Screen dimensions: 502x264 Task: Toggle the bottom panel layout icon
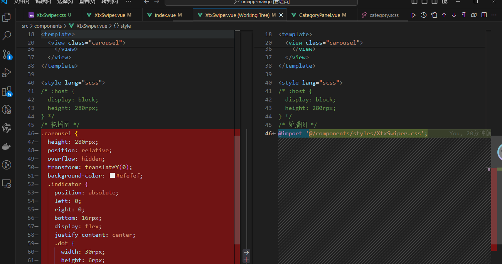(424, 2)
